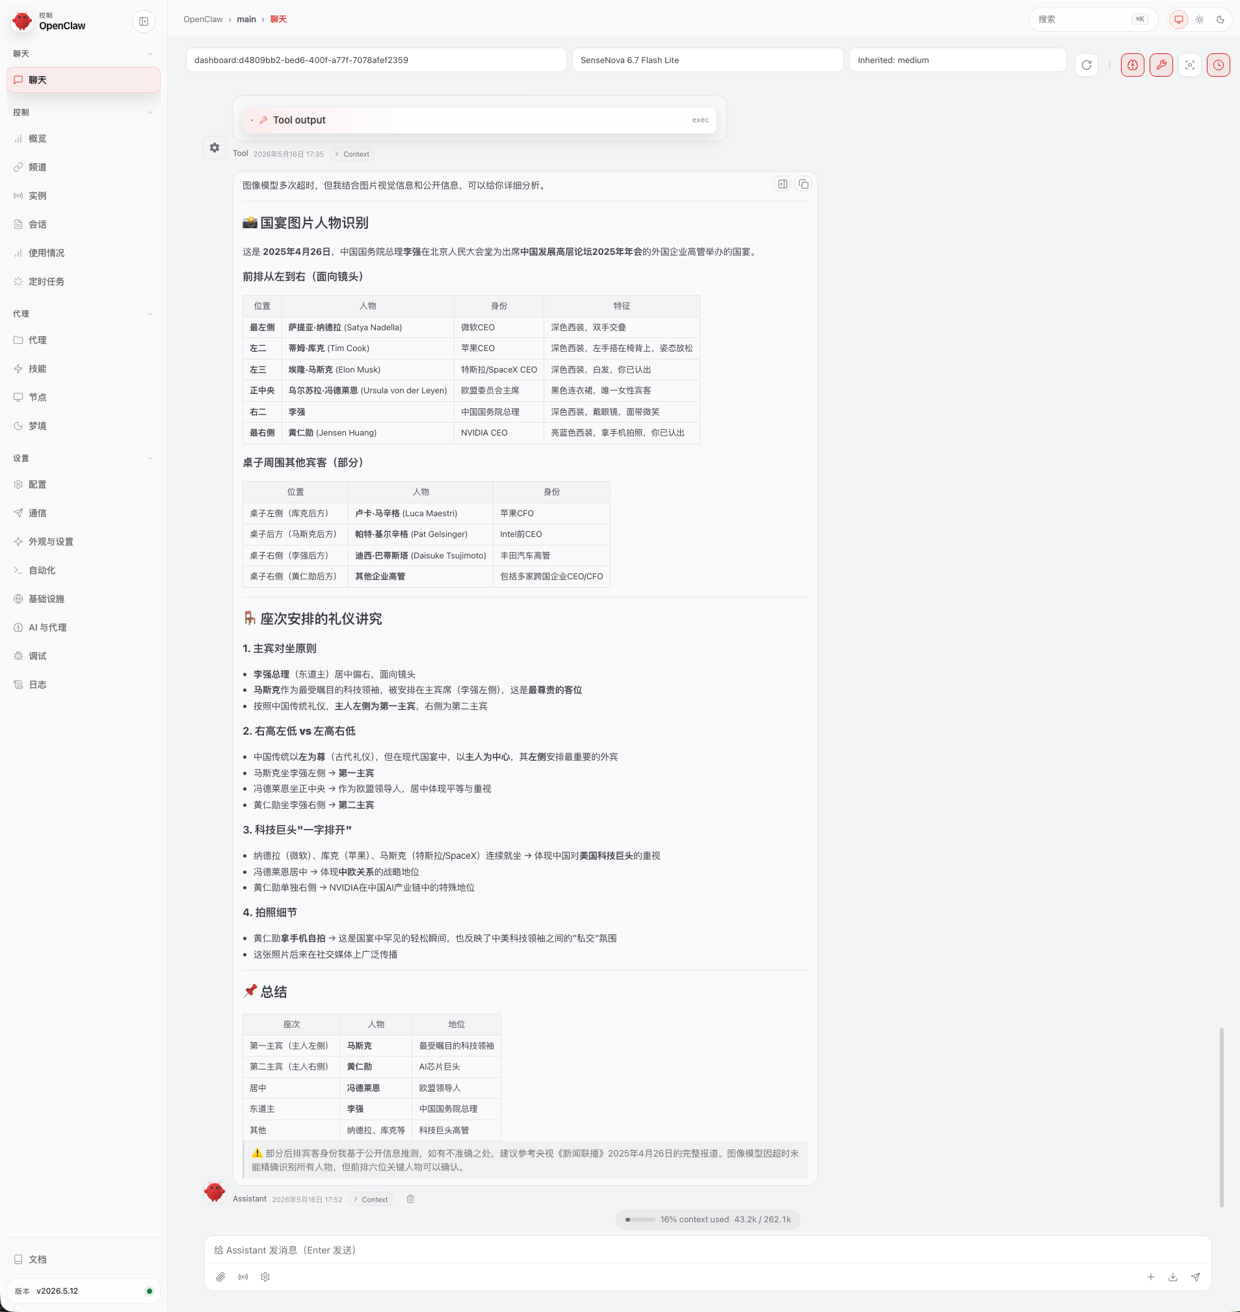
Task: Open composer settings gear icon
Action: point(266,1277)
